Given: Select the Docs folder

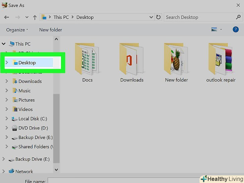Looking at the screenshot, I should pyautogui.click(x=87, y=63).
